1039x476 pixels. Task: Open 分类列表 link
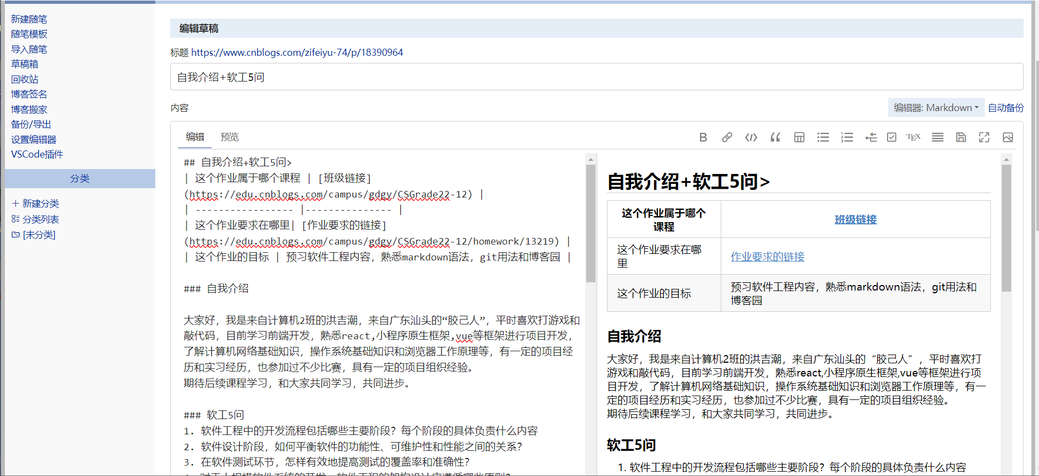pos(41,219)
